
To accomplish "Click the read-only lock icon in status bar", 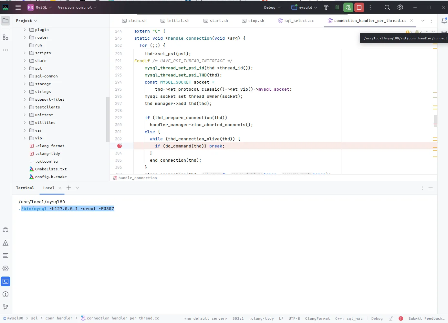I will [x=391, y=318].
